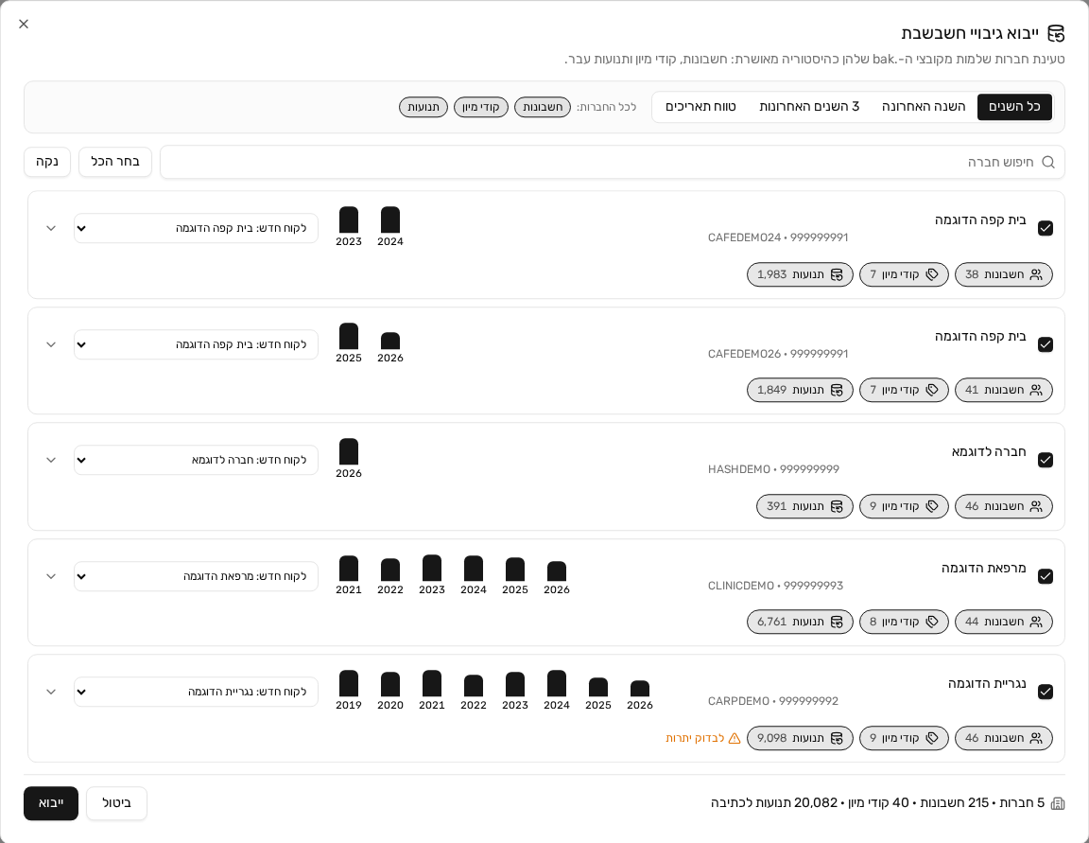Open the client dropdown for מרפאת הדוגמה
This screenshot has width=1089, height=843.
(x=196, y=576)
